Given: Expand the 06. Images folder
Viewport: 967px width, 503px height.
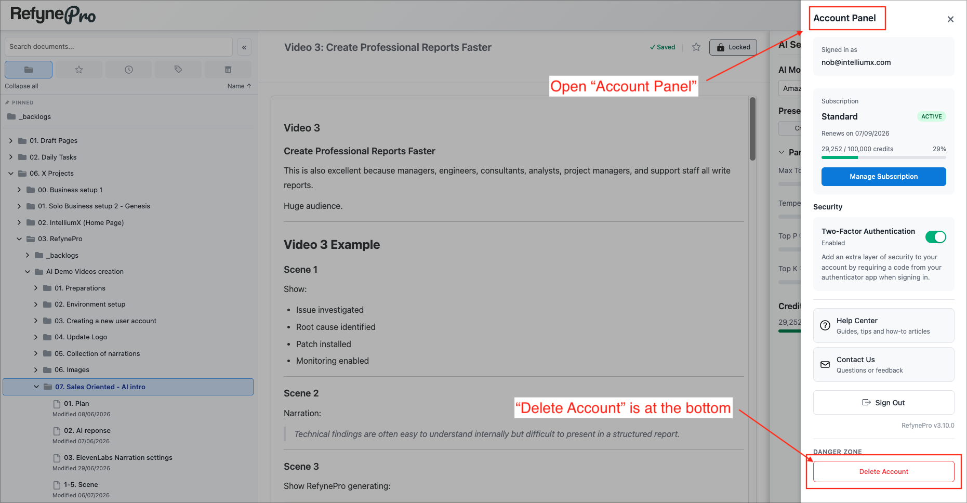Looking at the screenshot, I should pos(36,370).
